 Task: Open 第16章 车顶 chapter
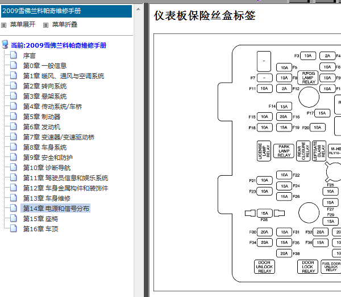pyautogui.click(x=41, y=229)
